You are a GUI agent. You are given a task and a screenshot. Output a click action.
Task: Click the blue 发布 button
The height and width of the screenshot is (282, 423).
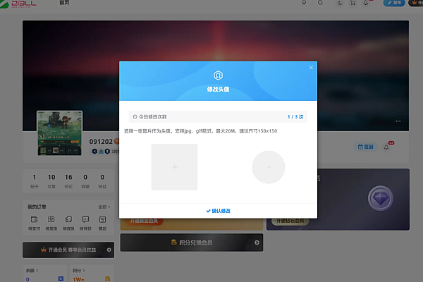[394, 3]
